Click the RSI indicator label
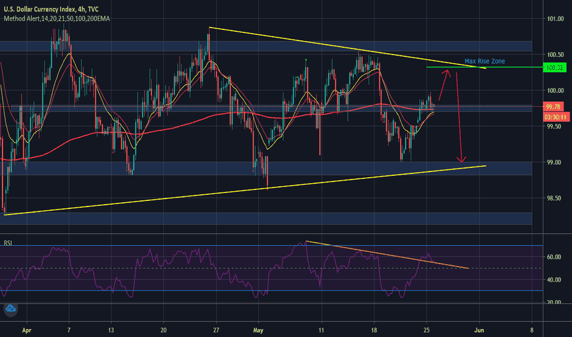572x337 pixels. 7,243
